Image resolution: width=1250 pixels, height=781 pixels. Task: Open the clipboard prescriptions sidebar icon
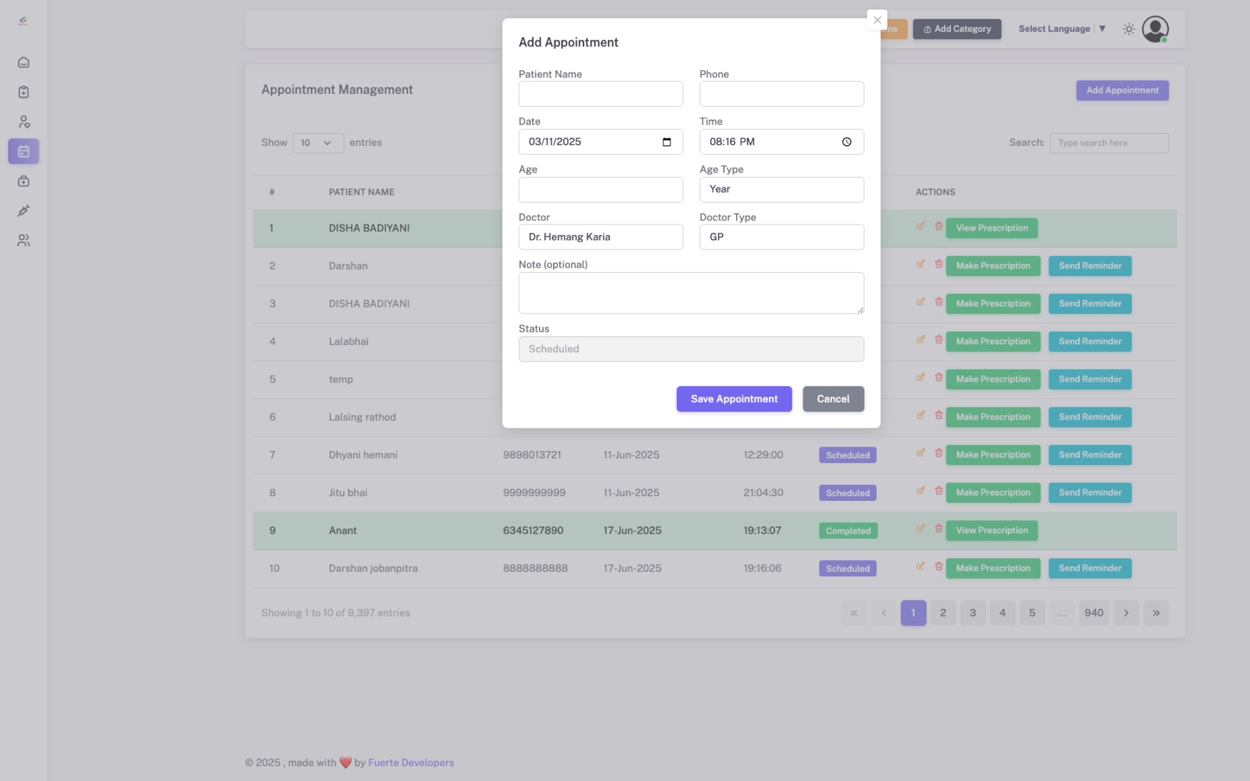[24, 92]
